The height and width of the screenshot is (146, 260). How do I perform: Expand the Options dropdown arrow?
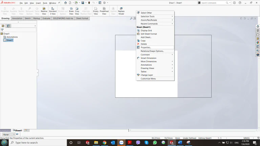(x=107, y=3)
